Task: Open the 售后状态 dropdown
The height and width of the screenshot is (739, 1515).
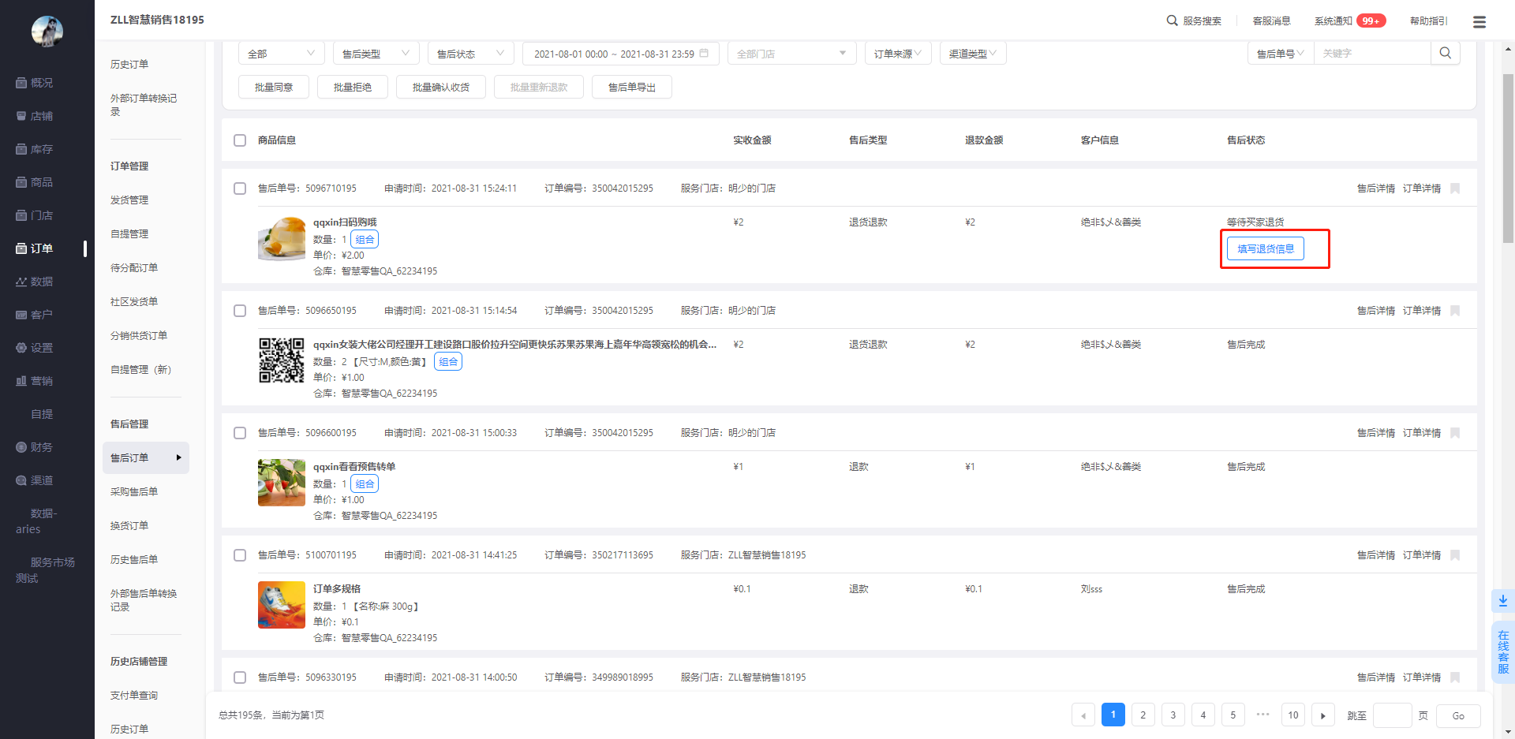Action: 471,54
